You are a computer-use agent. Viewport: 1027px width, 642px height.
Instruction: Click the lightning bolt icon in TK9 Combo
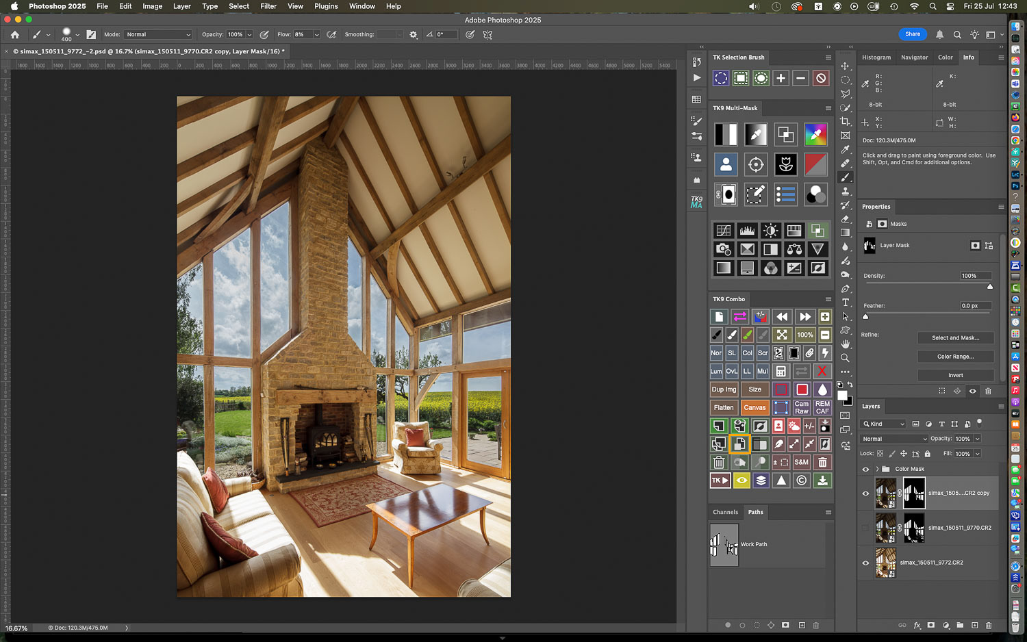825,353
